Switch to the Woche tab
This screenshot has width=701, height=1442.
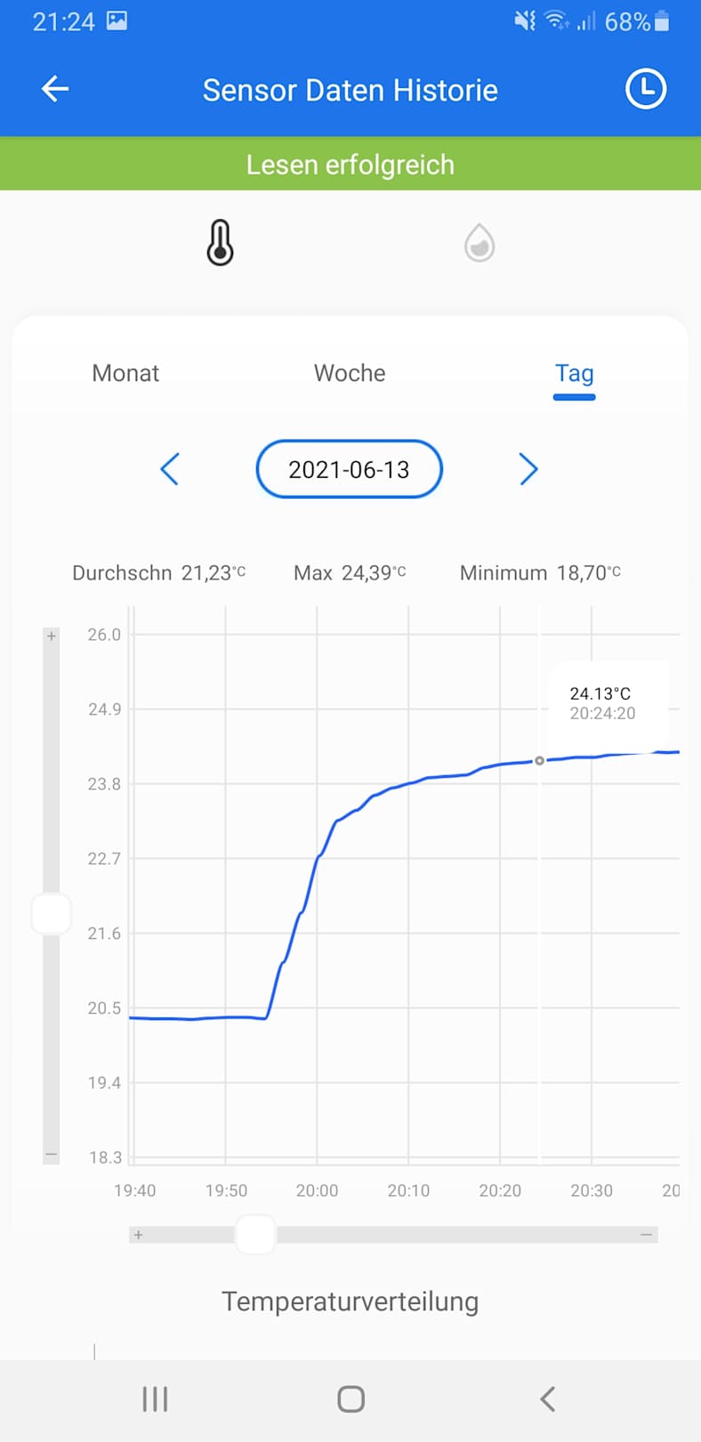(x=350, y=373)
